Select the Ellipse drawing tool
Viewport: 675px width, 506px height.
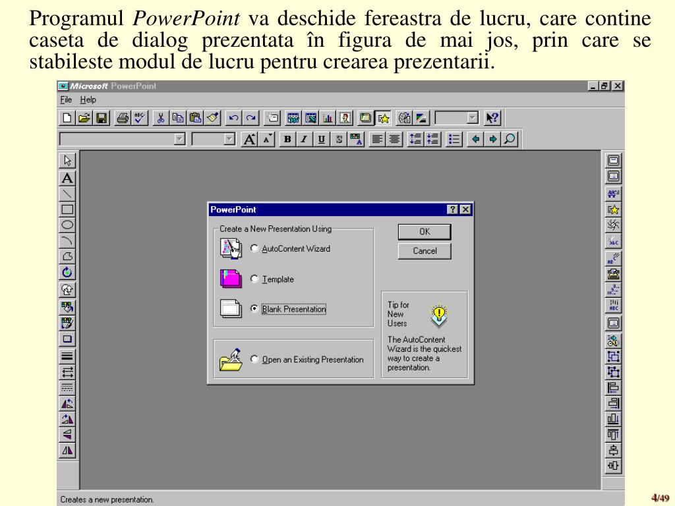[67, 225]
